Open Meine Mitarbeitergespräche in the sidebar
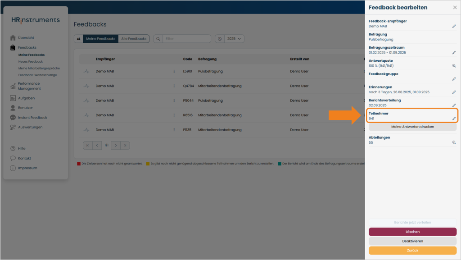461x260 pixels. point(39,68)
